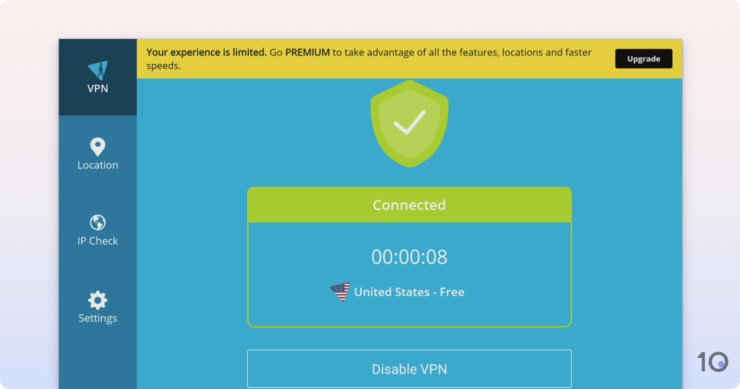Select the United States - Free server label
The height and width of the screenshot is (389, 740).
point(409,292)
